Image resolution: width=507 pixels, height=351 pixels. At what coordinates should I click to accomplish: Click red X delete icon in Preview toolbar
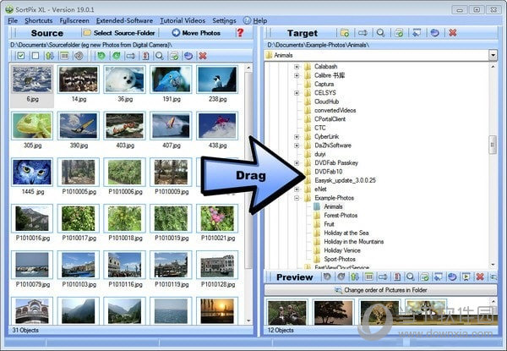480,277
